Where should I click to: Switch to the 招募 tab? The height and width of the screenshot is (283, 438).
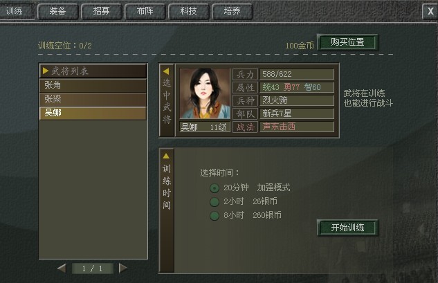click(x=102, y=11)
